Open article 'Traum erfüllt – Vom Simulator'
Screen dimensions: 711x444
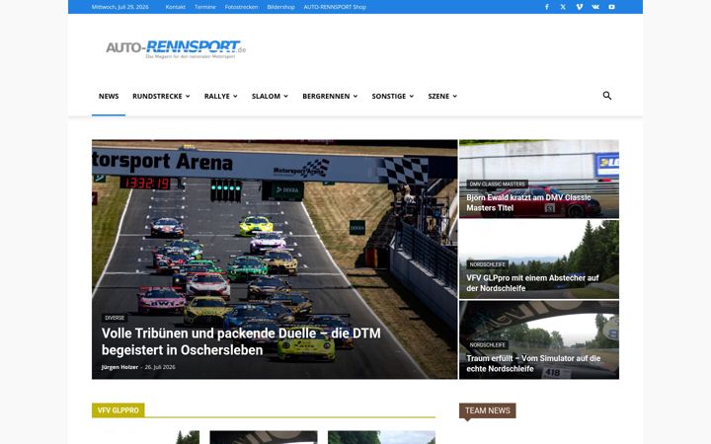(x=533, y=363)
